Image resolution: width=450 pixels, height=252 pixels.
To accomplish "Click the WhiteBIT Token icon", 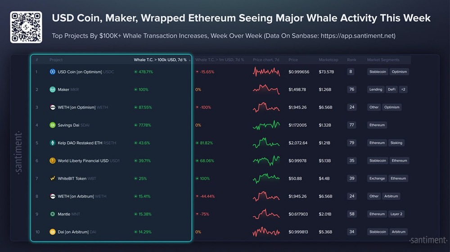I will pyautogui.click(x=53, y=178).
